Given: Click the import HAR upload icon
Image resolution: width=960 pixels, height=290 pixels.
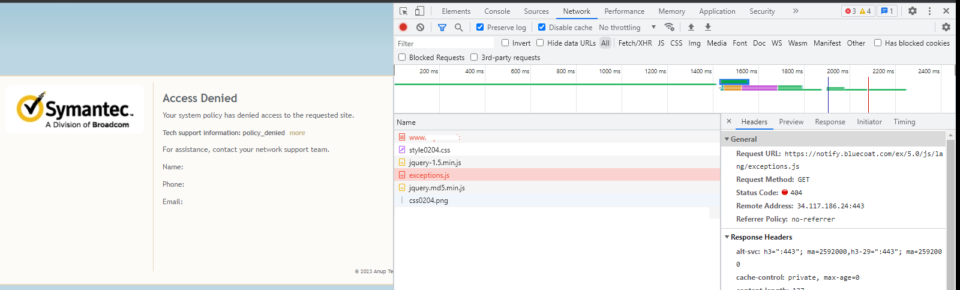Looking at the screenshot, I should [691, 27].
